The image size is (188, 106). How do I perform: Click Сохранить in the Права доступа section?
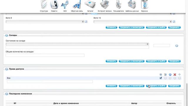click(174, 86)
